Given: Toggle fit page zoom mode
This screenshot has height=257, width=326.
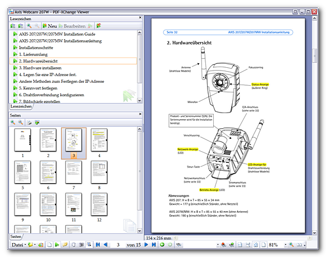Looking at the screenshot, I should [x=256, y=245].
